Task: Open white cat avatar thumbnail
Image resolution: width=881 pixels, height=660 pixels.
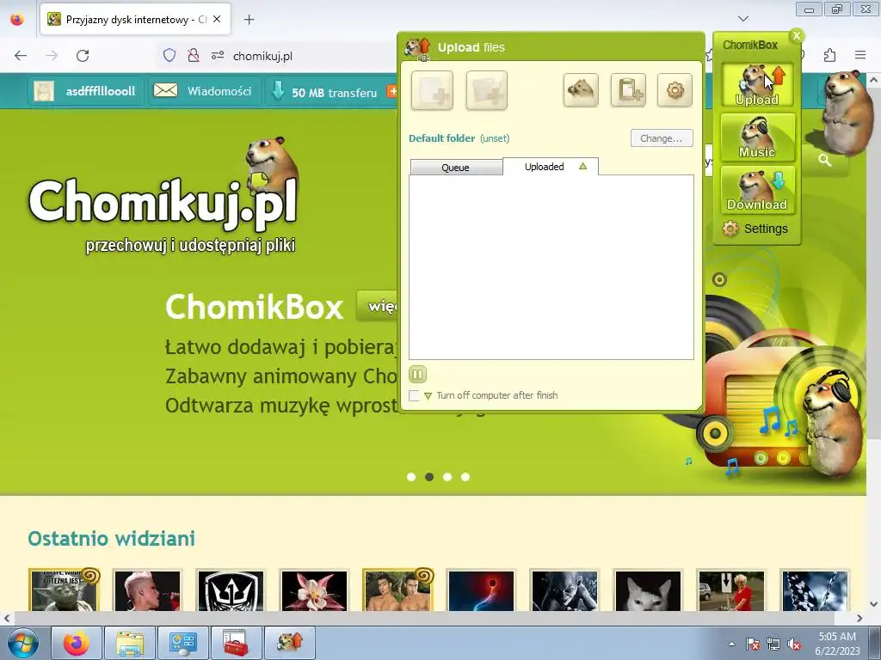Action: 648,590
